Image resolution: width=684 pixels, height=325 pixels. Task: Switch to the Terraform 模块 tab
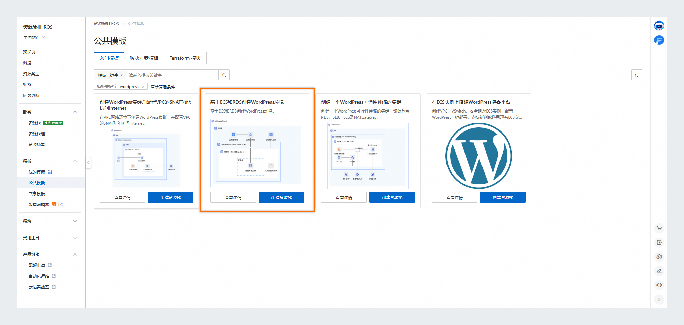point(185,58)
